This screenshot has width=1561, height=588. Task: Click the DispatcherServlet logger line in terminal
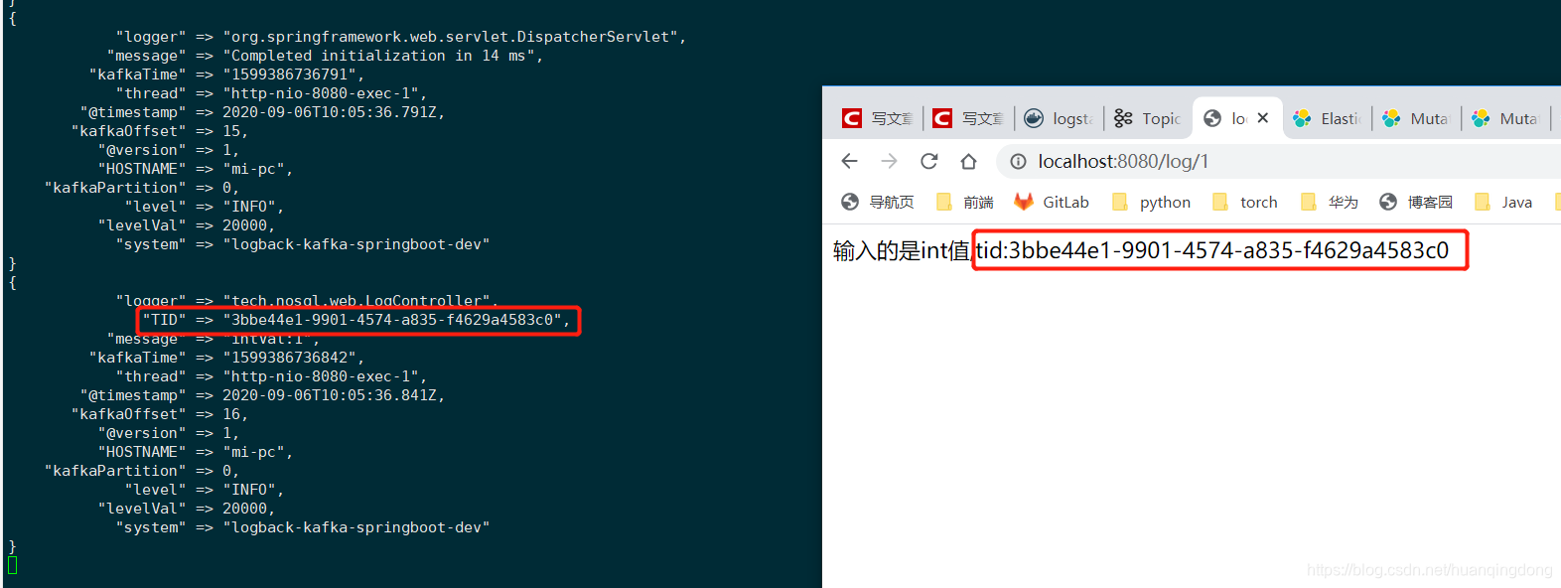[401, 37]
